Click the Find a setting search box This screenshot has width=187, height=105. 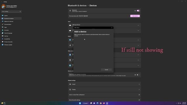pyautogui.click(x=11, y=11)
